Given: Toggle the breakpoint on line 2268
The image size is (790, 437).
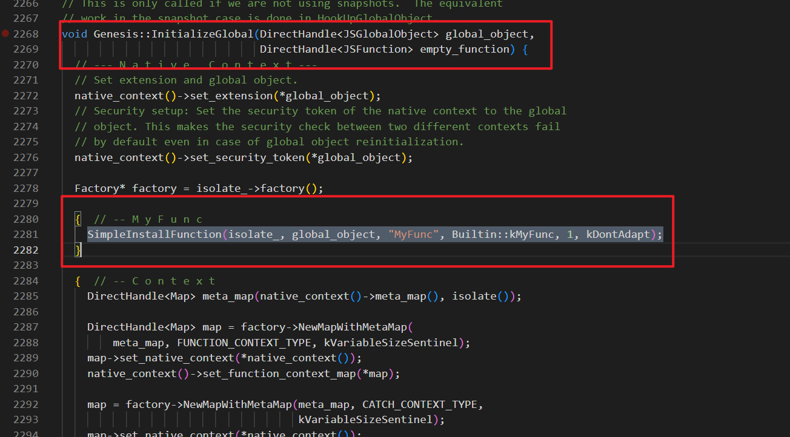Looking at the screenshot, I should (5, 34).
